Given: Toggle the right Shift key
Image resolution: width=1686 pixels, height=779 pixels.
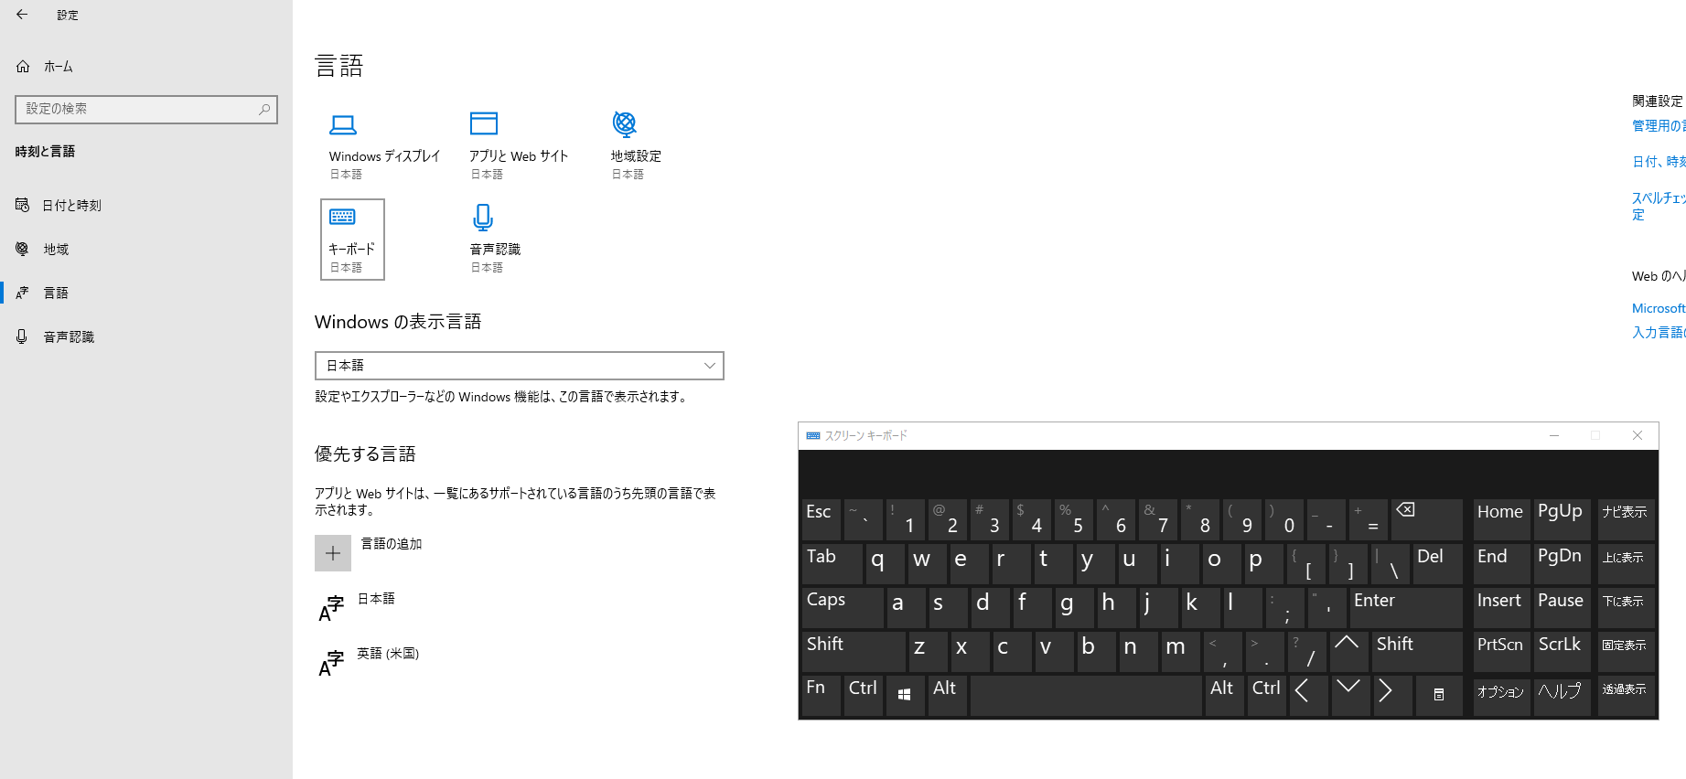Looking at the screenshot, I should [1416, 652].
